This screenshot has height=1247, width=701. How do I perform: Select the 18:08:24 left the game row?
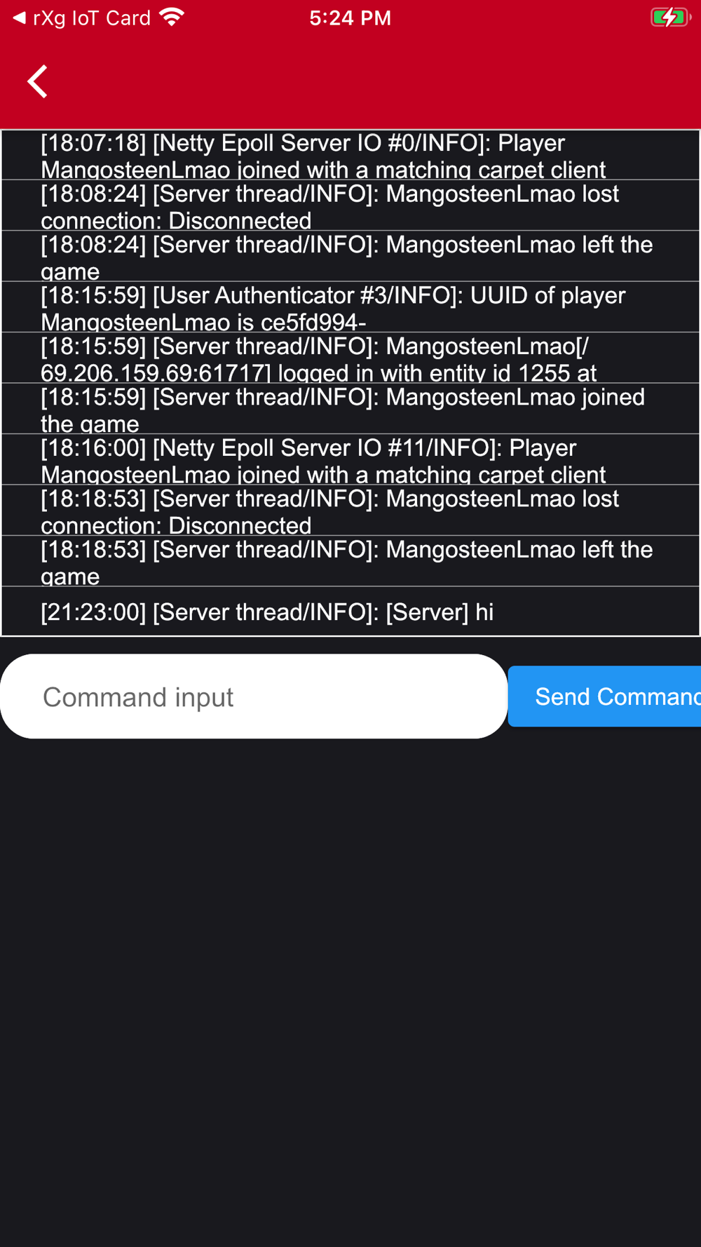(x=350, y=256)
